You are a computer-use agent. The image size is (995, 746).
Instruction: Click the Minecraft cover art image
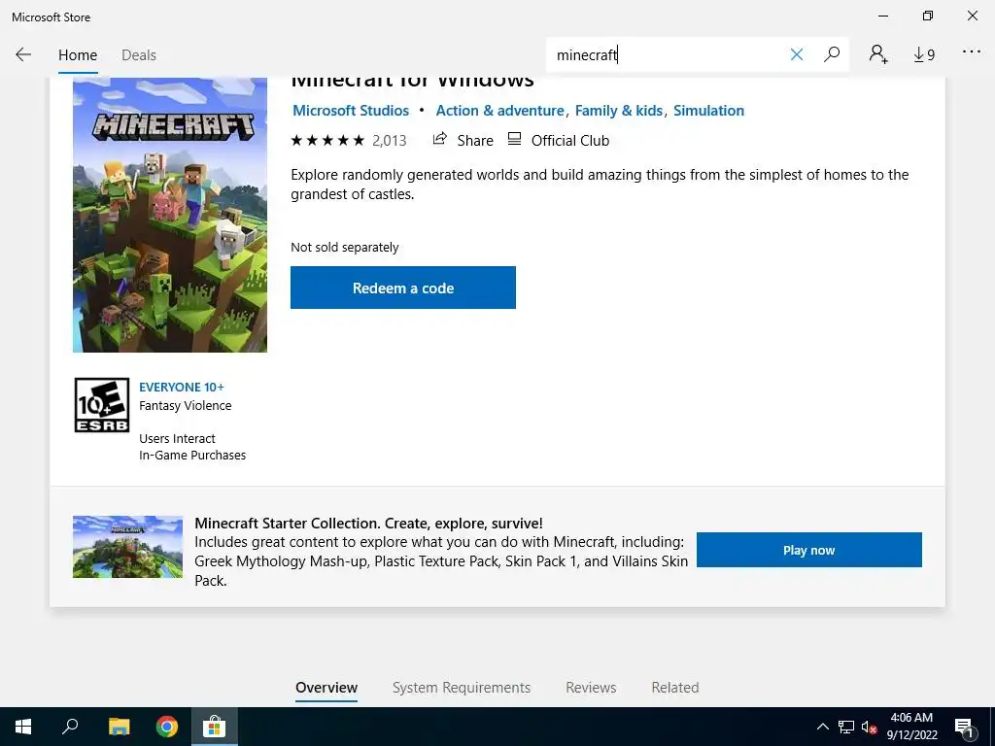[x=170, y=215]
